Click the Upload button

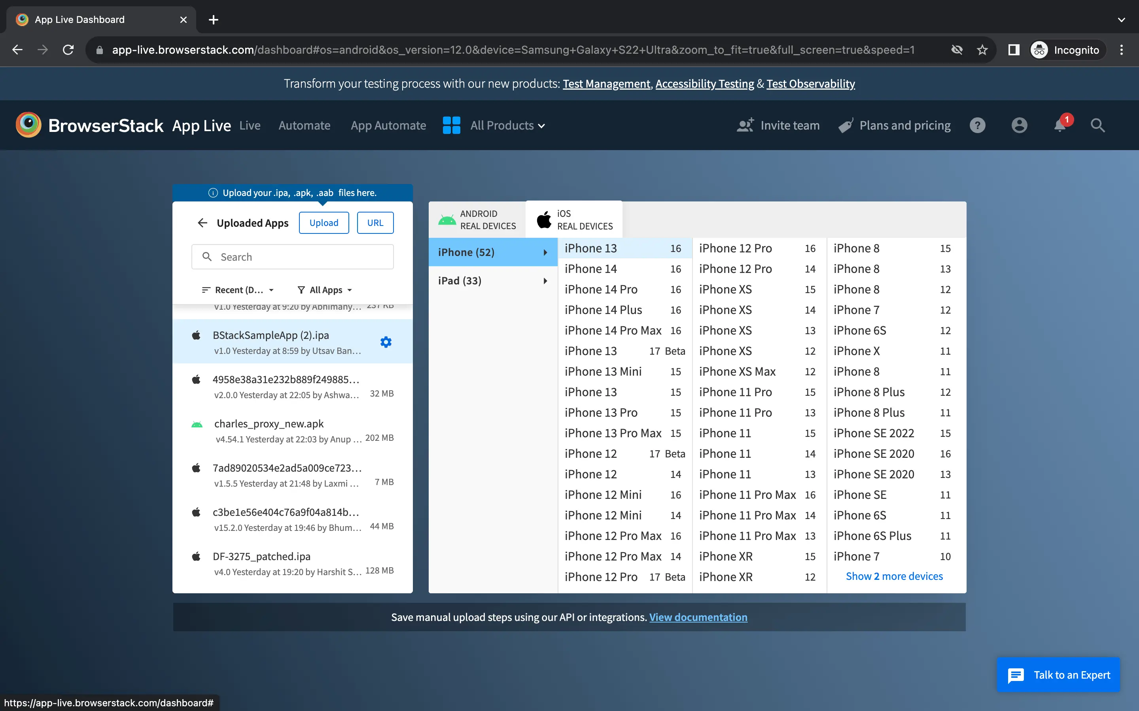point(324,223)
